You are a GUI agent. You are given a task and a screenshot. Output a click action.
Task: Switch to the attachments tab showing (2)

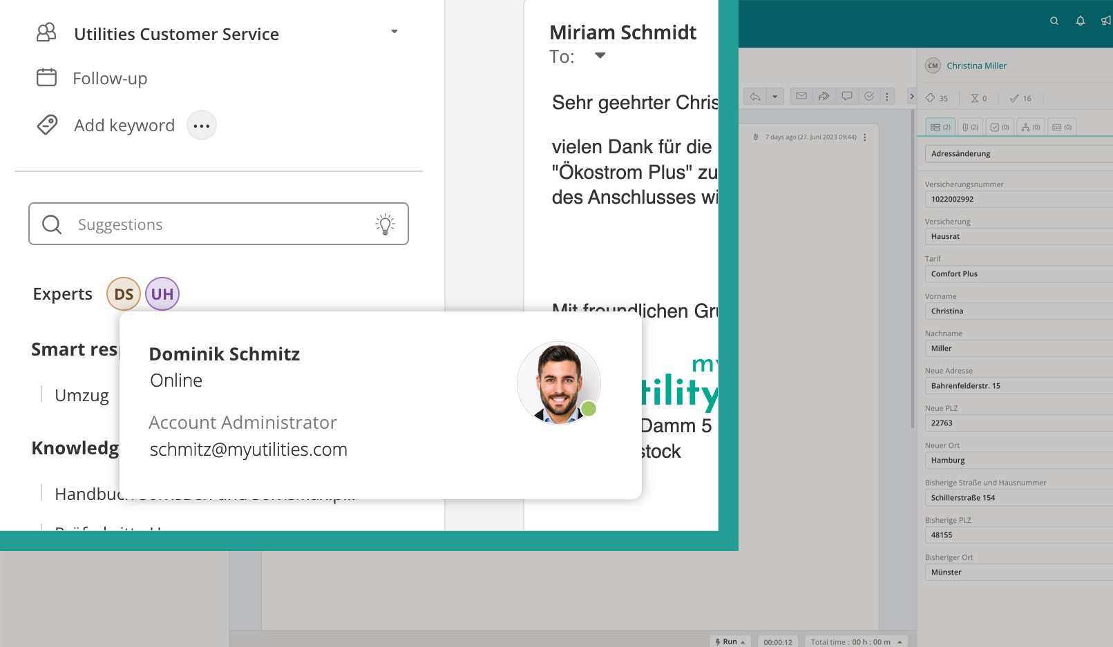click(x=970, y=126)
